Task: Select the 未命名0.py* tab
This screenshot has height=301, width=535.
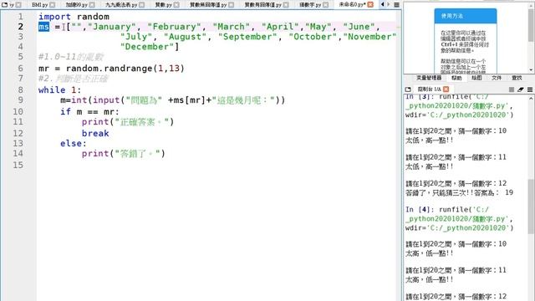Action: pos(352,4)
